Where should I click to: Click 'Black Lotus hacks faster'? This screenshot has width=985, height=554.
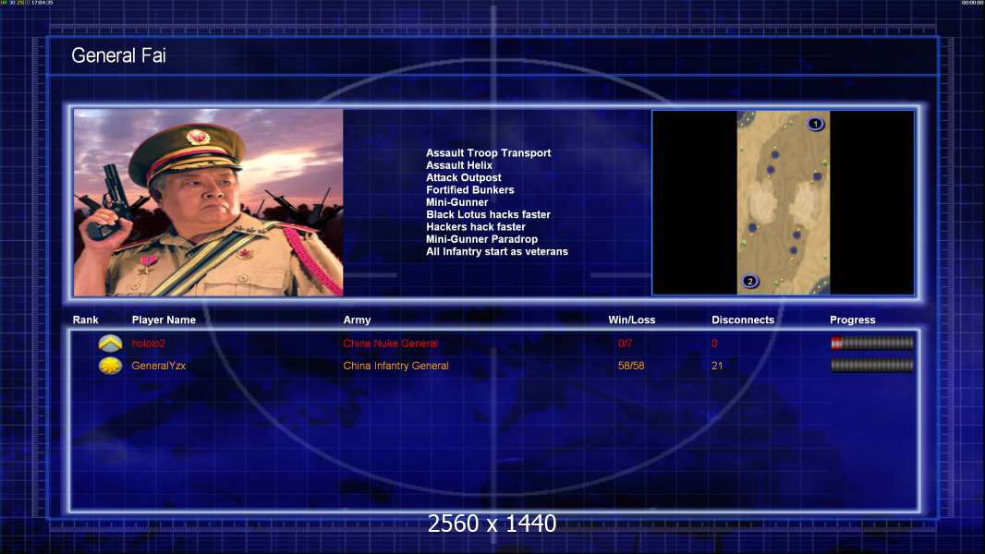coord(488,214)
